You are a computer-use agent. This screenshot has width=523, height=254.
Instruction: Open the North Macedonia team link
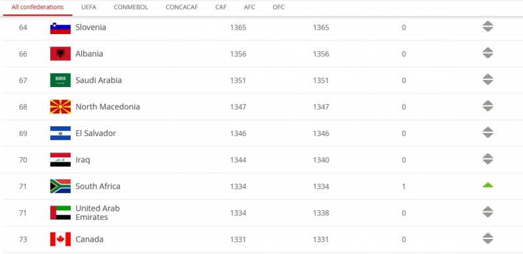pos(108,107)
